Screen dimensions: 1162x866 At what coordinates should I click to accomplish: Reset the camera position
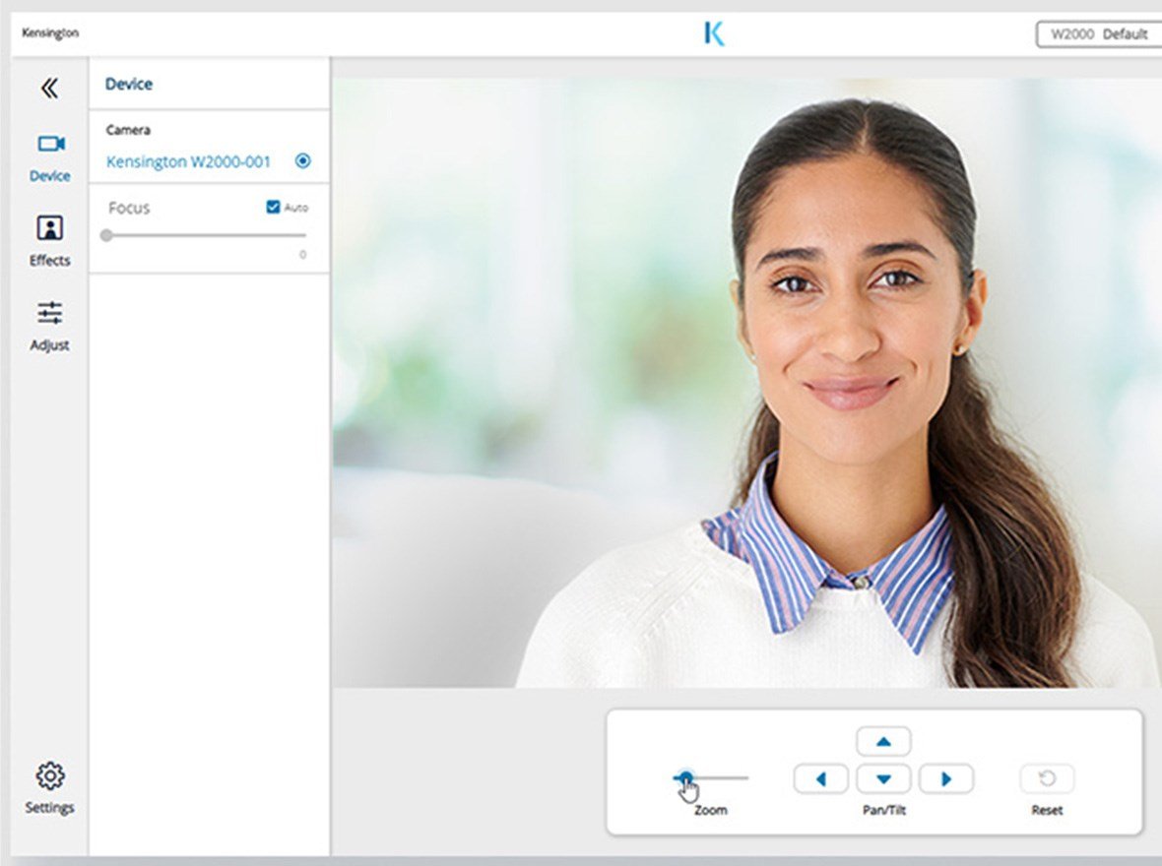click(x=1046, y=778)
